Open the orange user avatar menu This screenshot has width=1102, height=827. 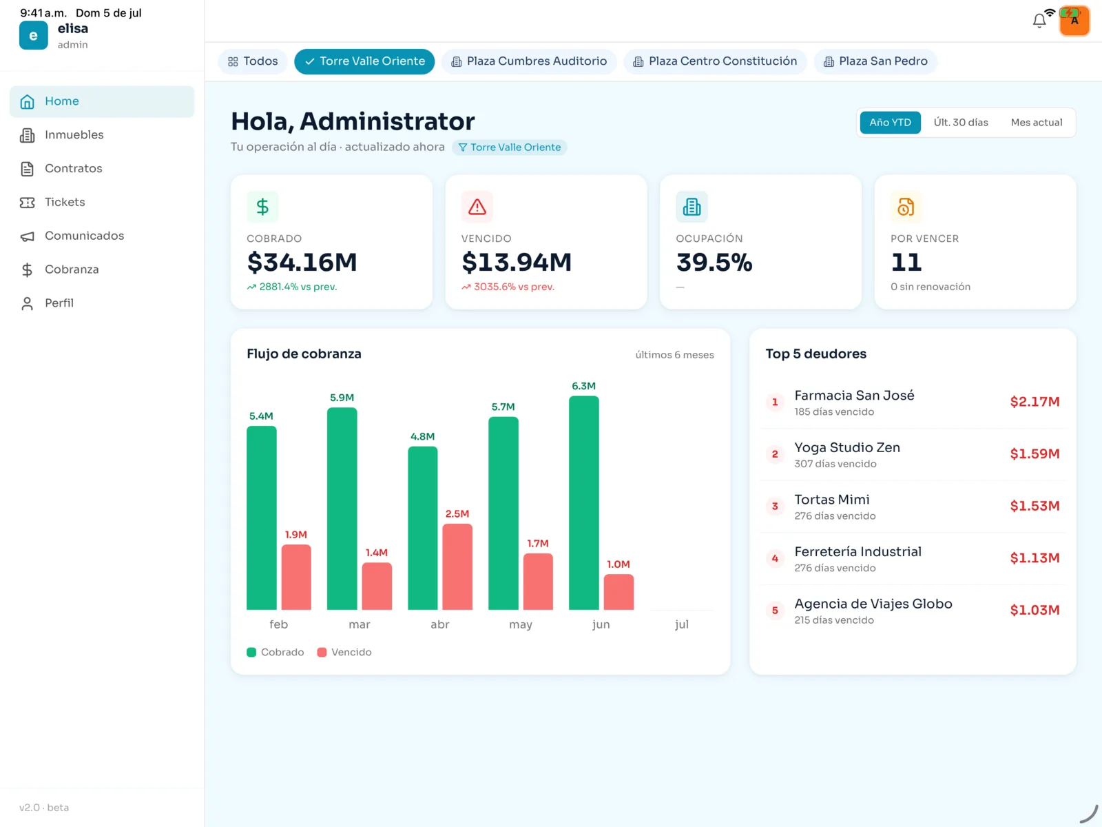(x=1074, y=21)
